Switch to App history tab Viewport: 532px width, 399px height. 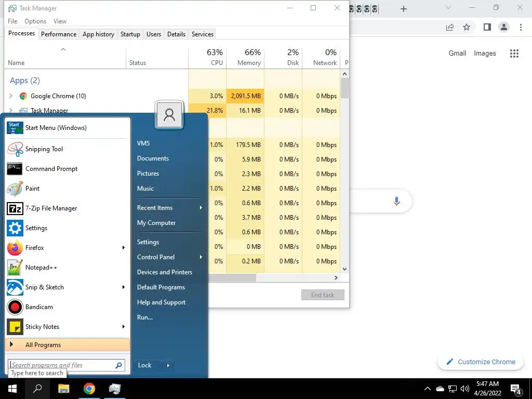pyautogui.click(x=98, y=34)
